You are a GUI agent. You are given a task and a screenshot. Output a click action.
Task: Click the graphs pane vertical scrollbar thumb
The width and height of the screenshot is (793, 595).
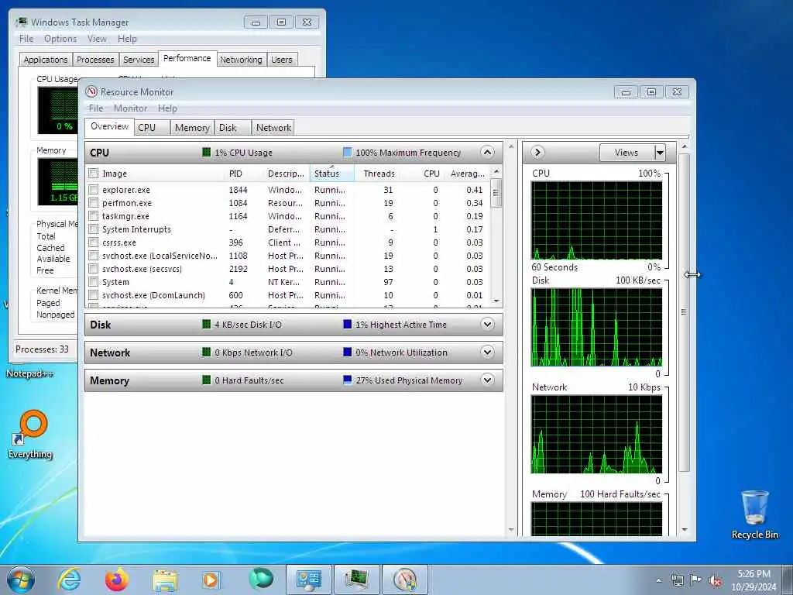pyautogui.click(x=684, y=312)
